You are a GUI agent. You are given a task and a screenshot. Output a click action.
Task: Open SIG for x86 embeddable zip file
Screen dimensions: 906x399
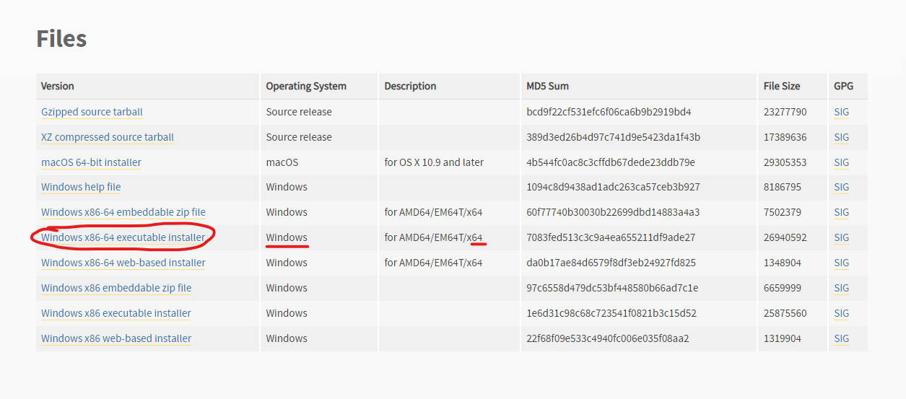(x=842, y=288)
